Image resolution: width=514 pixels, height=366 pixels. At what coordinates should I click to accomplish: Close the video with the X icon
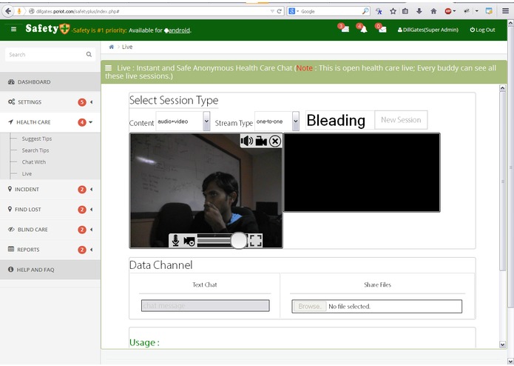275,142
